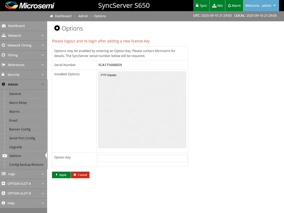Viewport: 284px width, 213px height.
Task: Focus the Option Key input field
Action: (143, 159)
